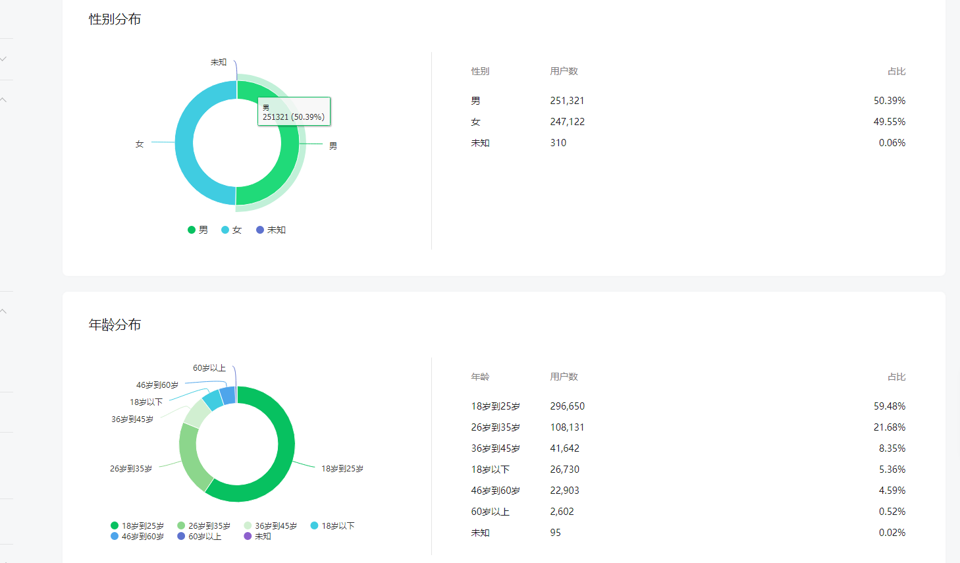Click the 女 callout label left of gender donut
Viewport: 960px width, 563px height.
pyautogui.click(x=140, y=144)
